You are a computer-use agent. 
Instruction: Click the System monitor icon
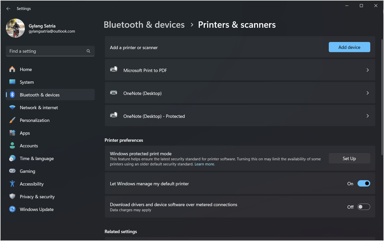[x=12, y=82]
